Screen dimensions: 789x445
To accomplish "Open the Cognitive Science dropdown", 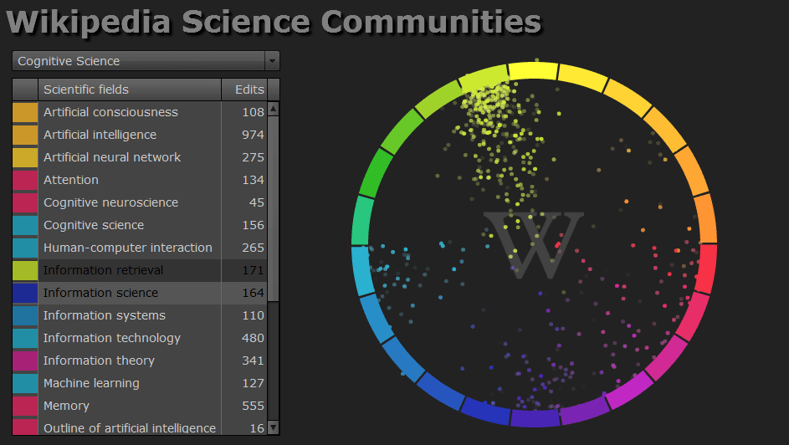I will [146, 61].
